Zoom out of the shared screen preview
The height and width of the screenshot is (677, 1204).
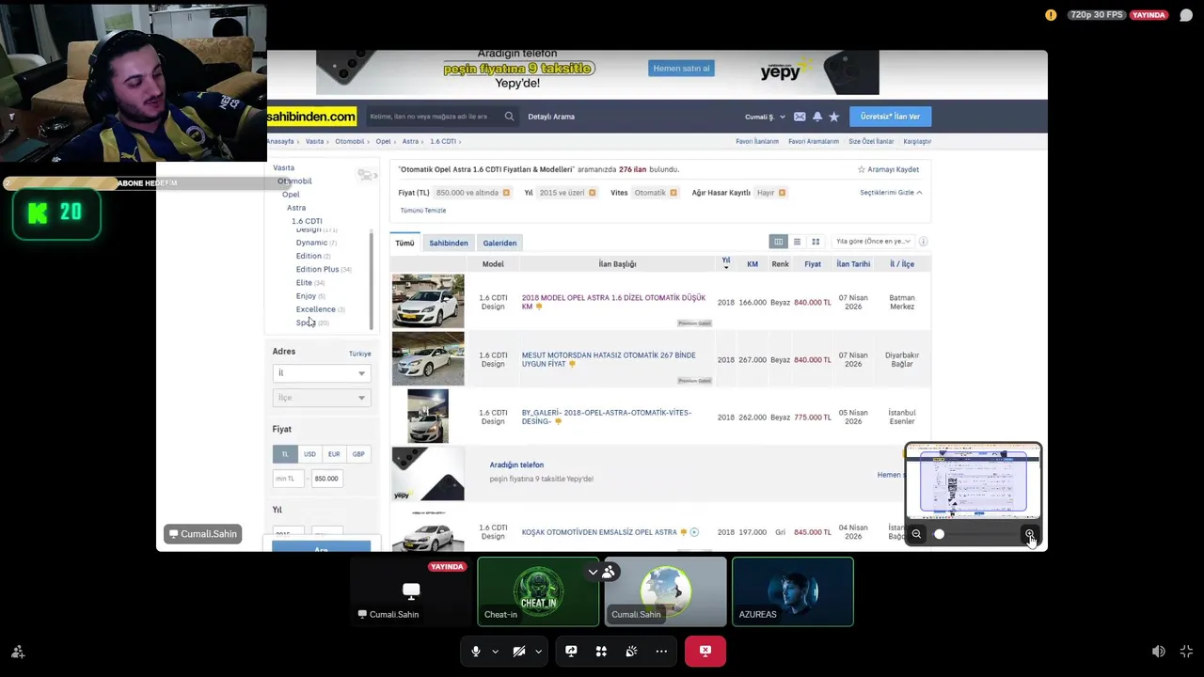click(916, 534)
